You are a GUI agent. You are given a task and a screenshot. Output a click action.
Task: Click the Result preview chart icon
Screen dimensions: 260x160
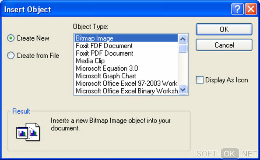coord(28,132)
